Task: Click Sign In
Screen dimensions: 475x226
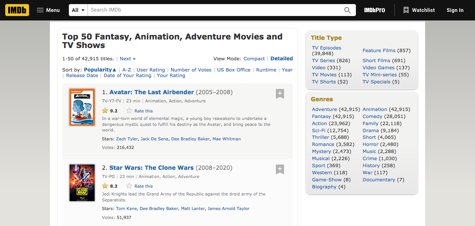Action: click(455, 10)
